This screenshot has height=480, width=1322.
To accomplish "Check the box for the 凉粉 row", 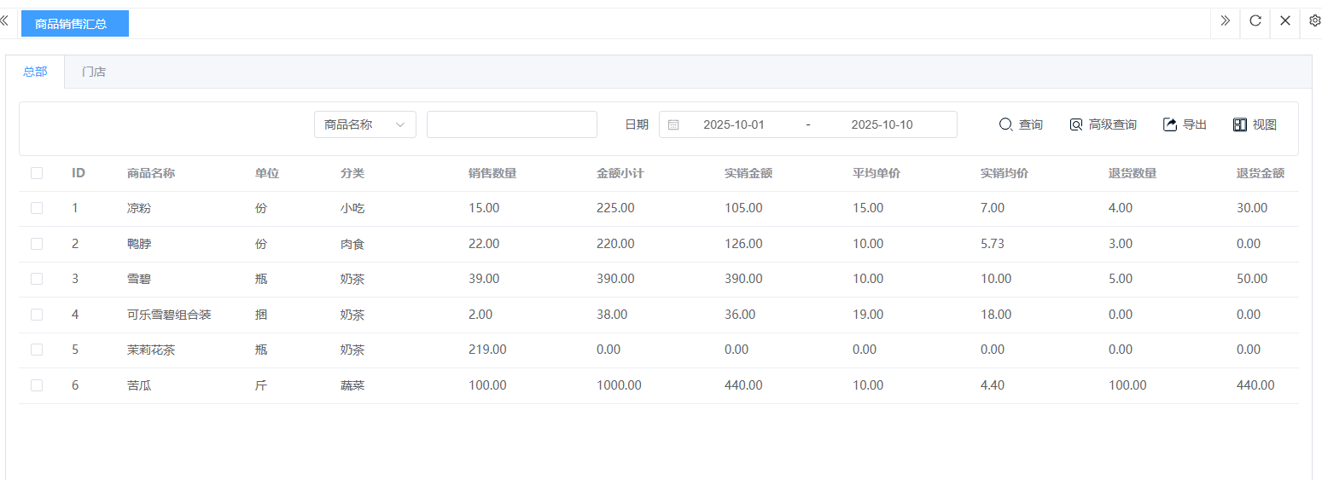I will [37, 208].
